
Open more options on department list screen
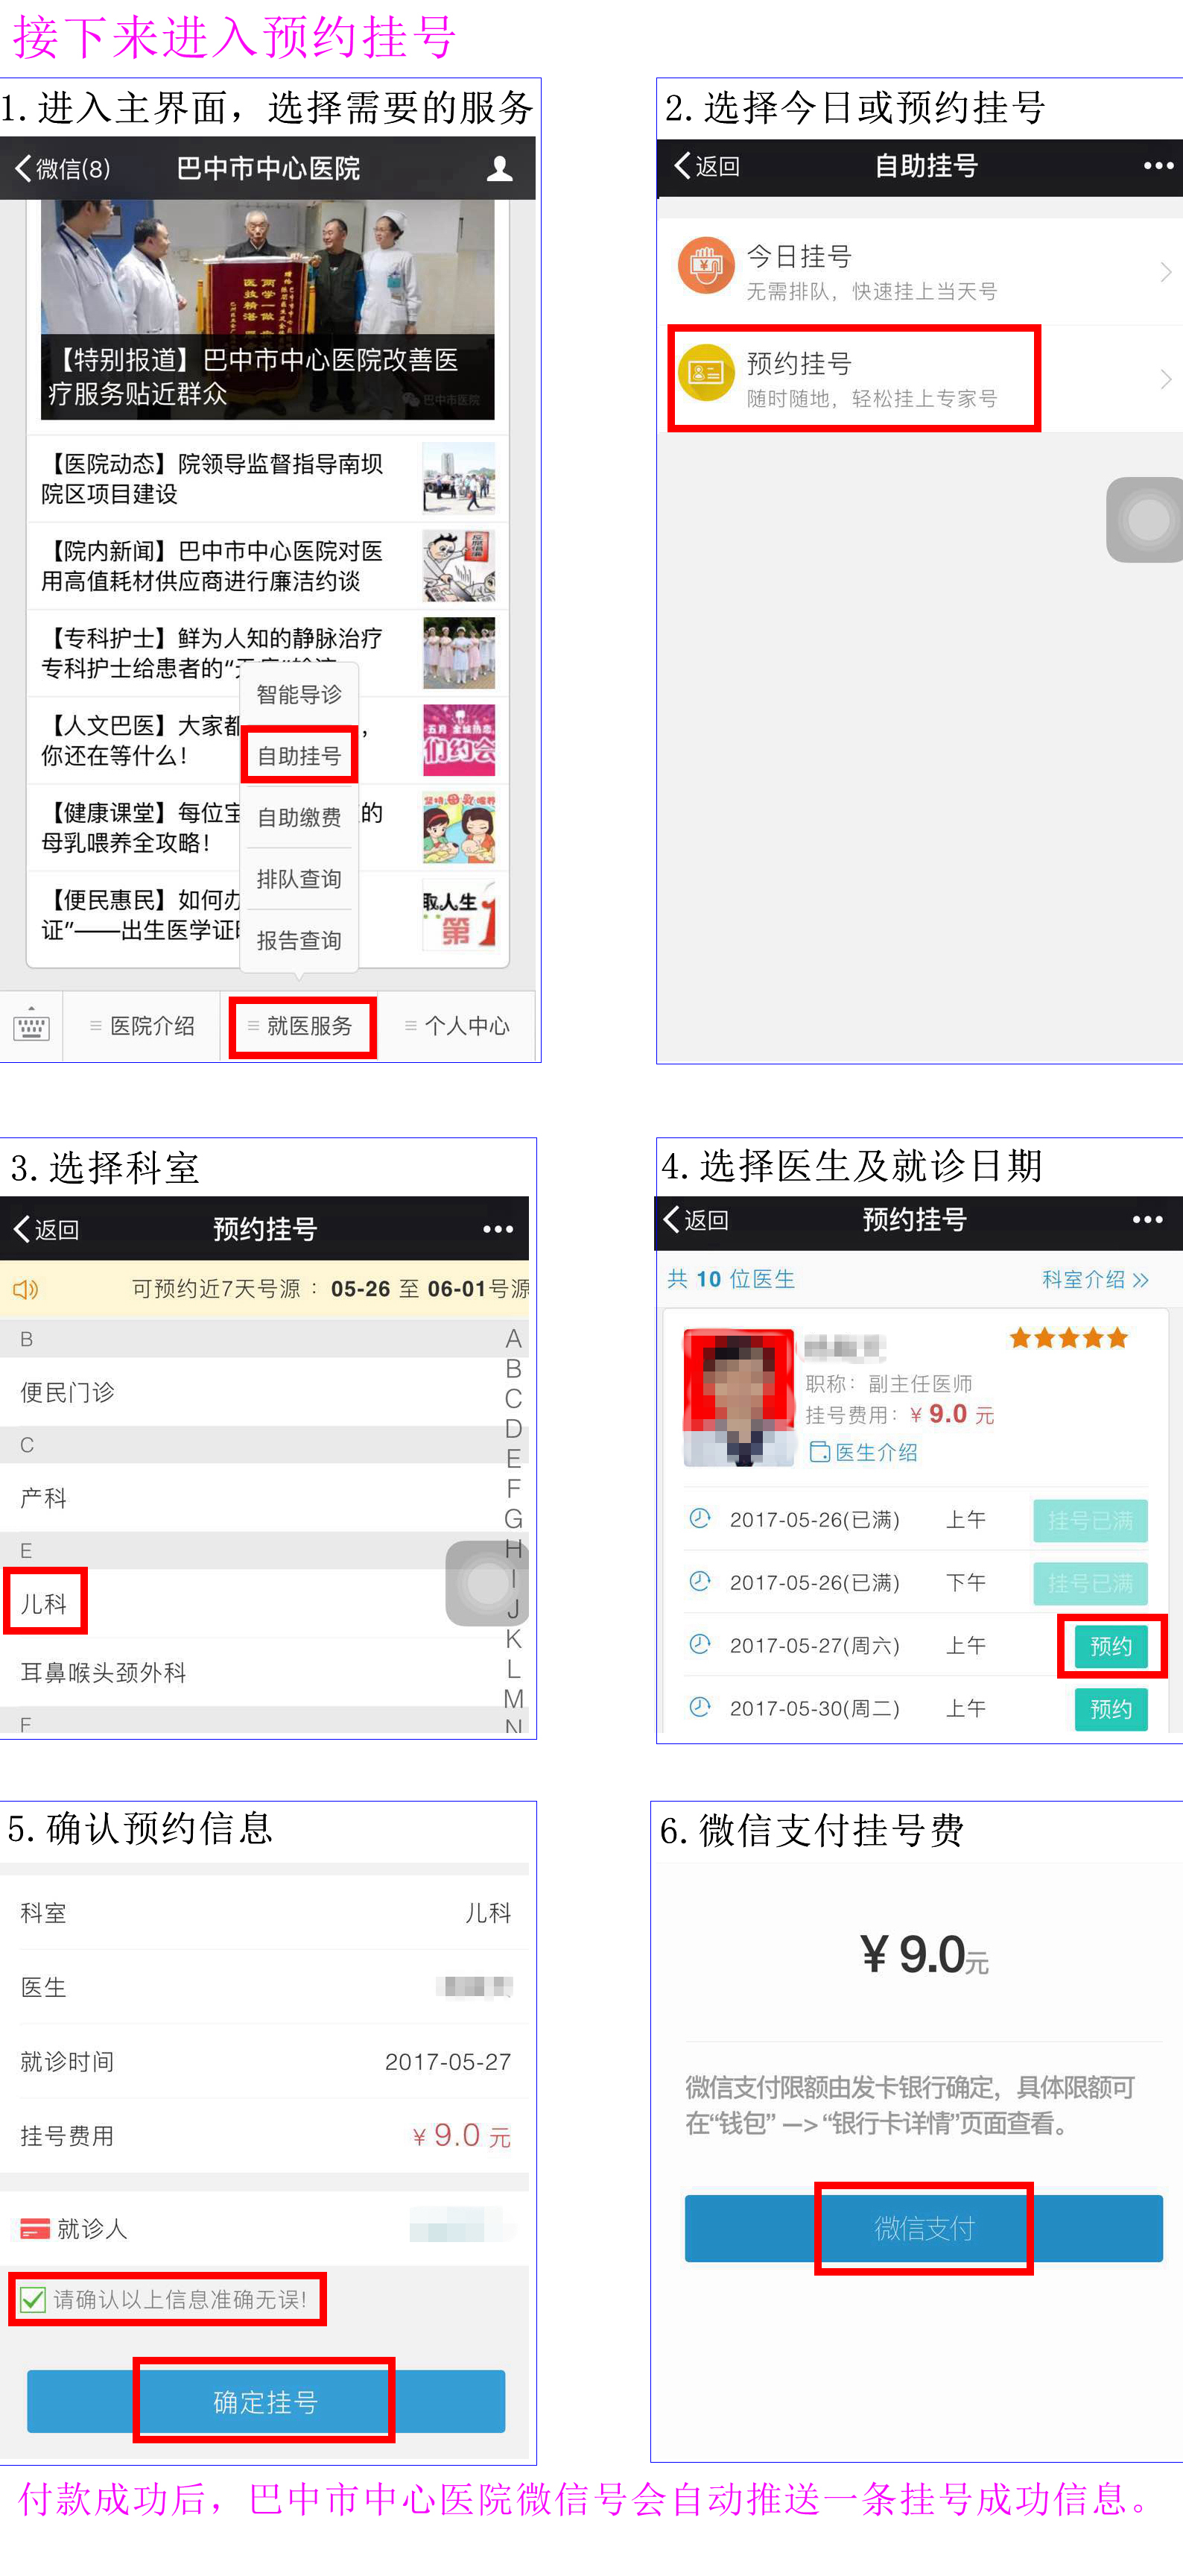[498, 1229]
